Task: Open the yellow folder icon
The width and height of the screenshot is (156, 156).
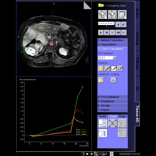Action: point(101,5)
